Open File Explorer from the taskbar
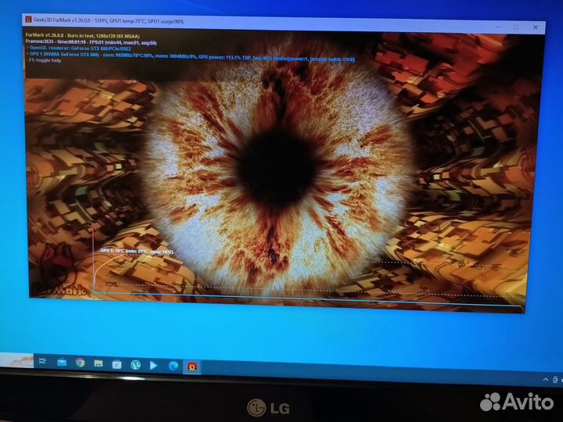 pos(99,363)
